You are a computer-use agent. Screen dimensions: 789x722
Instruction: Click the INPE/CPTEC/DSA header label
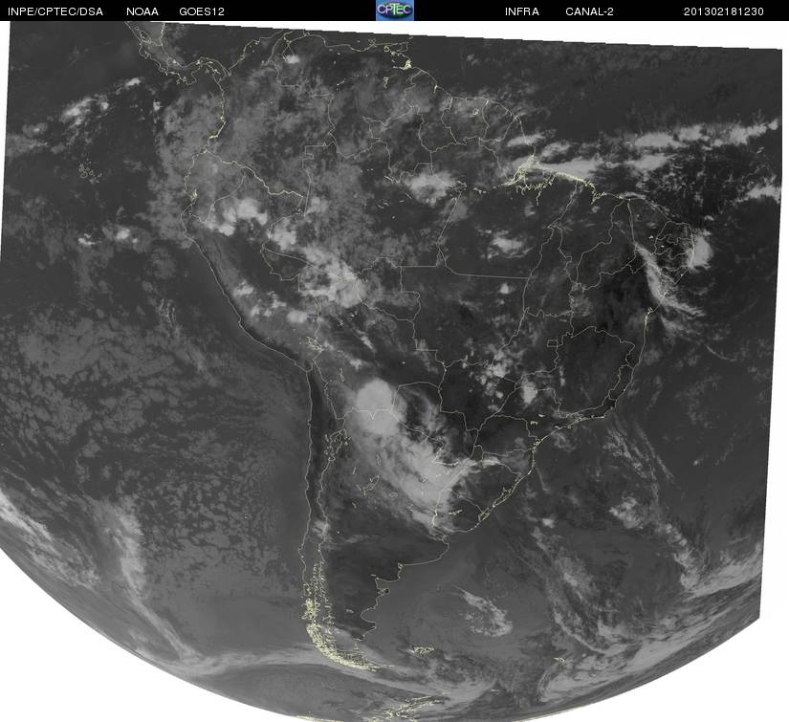[x=55, y=11]
